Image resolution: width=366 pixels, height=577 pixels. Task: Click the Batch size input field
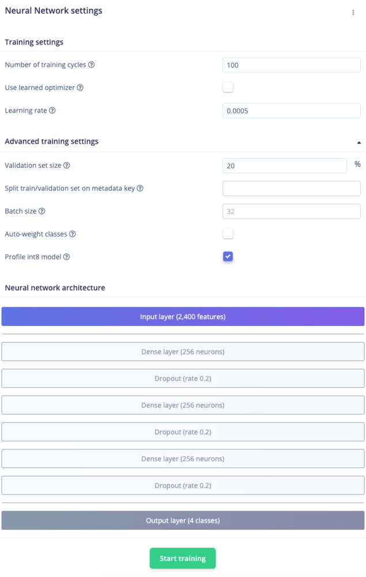tap(292, 212)
